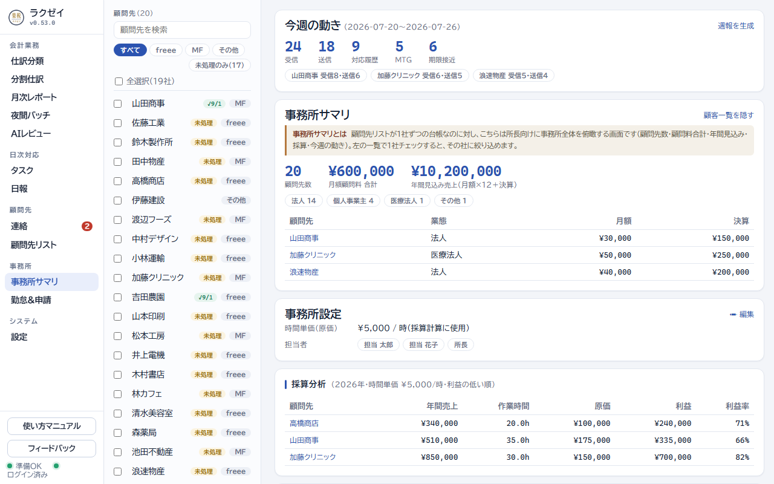The height and width of the screenshot is (484, 774).
Task: Check the 全選択(19社) checkbox
Action: (x=119, y=81)
